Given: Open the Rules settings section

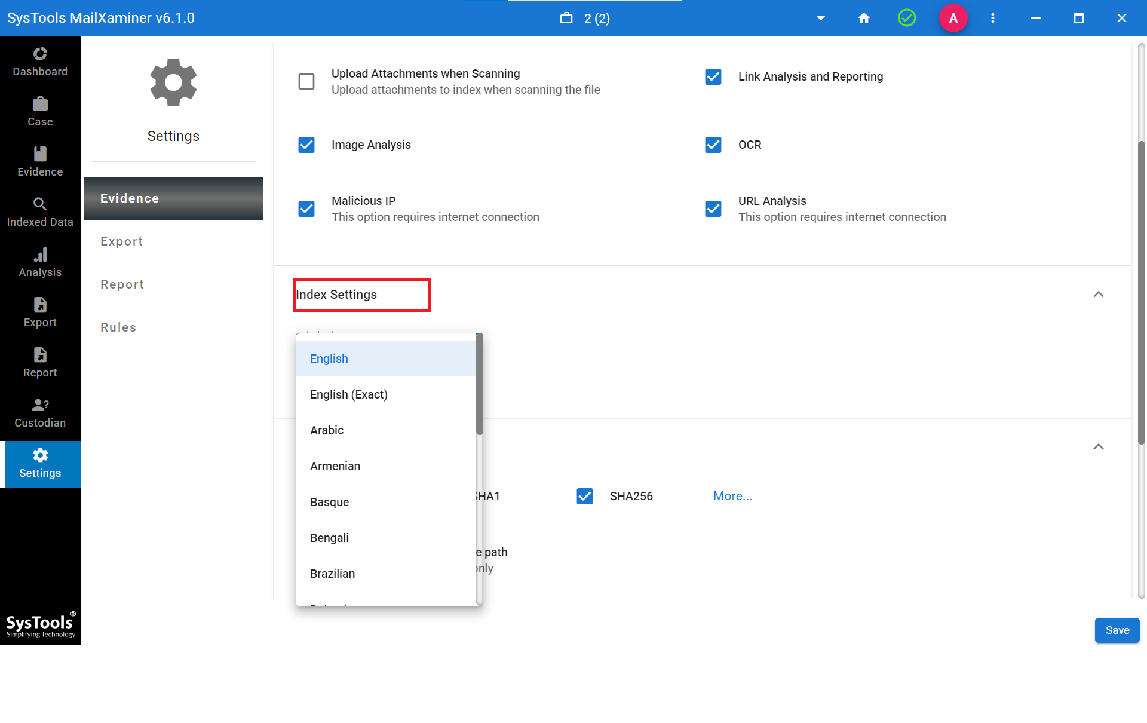Looking at the screenshot, I should [118, 327].
